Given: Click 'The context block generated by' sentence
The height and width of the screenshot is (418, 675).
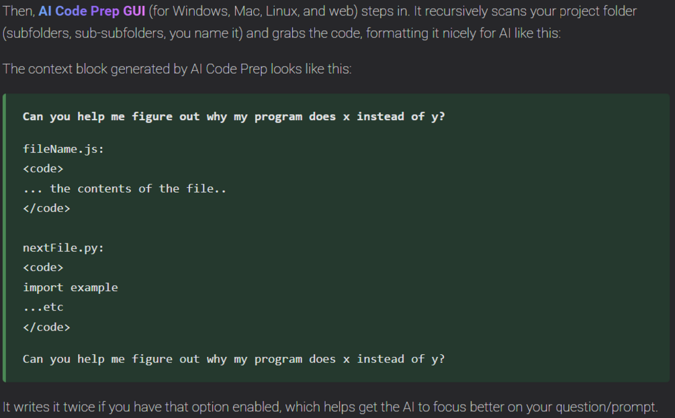Looking at the screenshot, I should click(x=177, y=69).
